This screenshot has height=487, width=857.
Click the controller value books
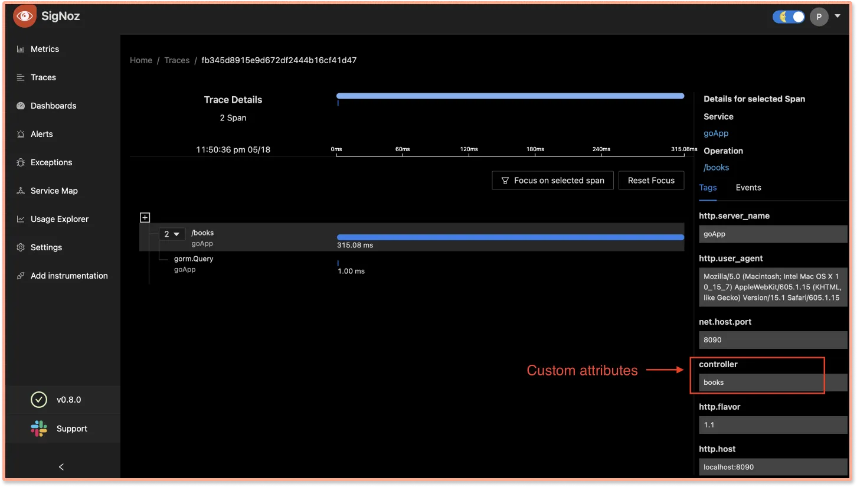point(773,383)
